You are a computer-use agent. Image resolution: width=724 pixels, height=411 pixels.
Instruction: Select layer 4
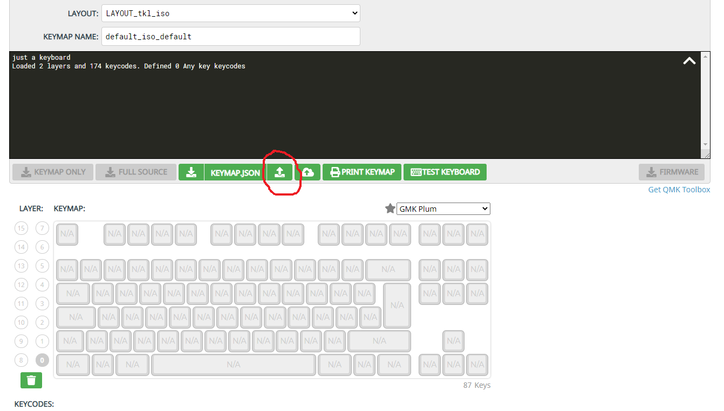(x=42, y=284)
